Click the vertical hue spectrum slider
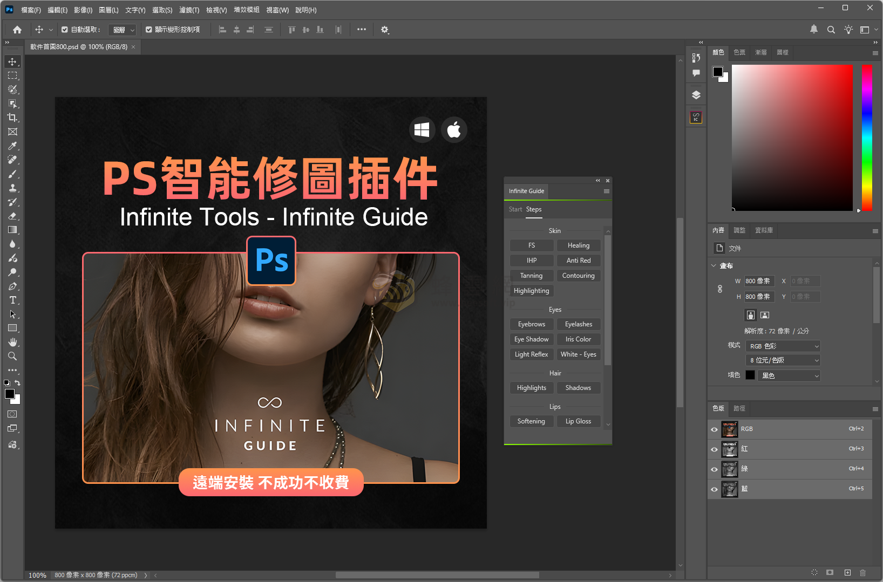 coord(867,138)
